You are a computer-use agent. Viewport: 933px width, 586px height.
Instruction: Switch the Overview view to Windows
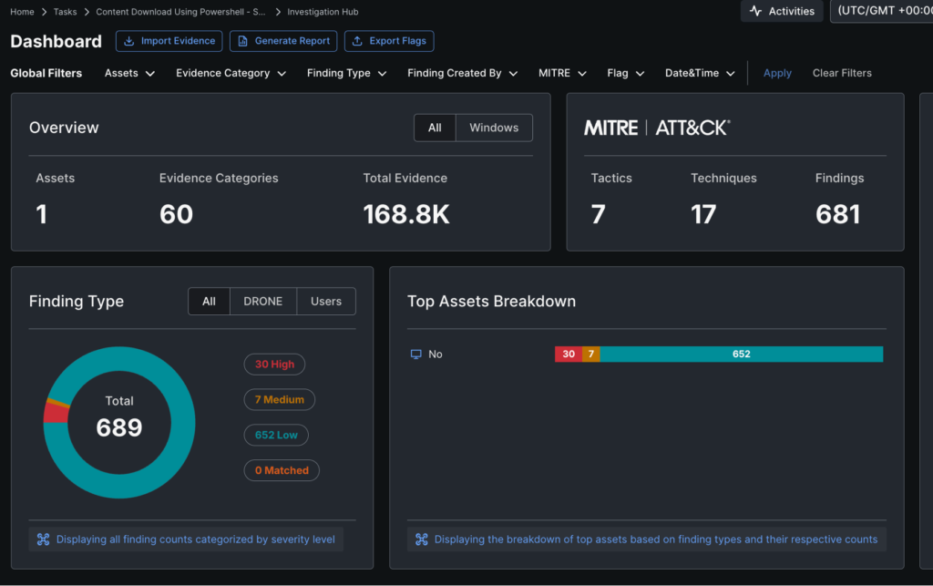pyautogui.click(x=493, y=128)
